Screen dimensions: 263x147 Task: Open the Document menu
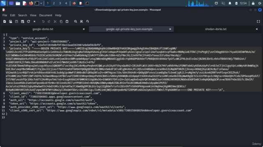click(x=46, y=16)
